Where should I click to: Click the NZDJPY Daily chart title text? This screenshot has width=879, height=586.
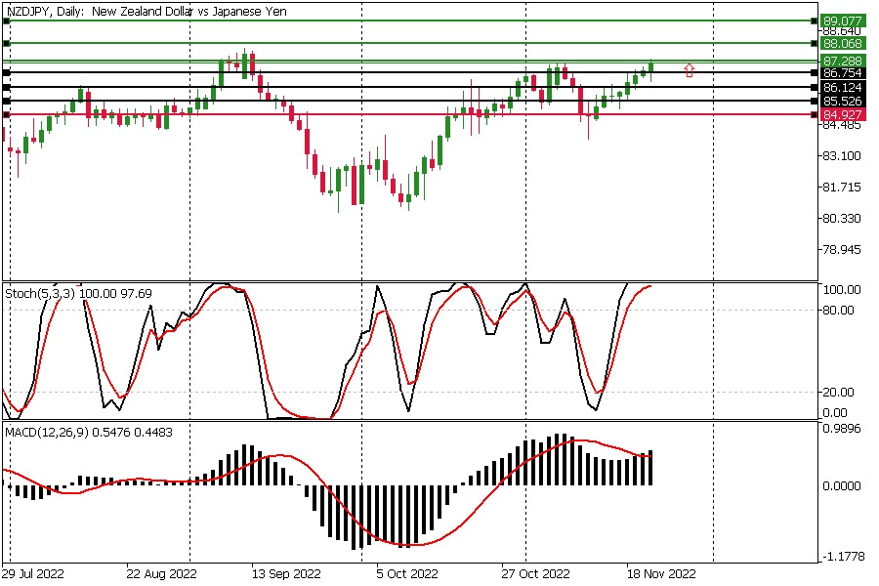146,11
